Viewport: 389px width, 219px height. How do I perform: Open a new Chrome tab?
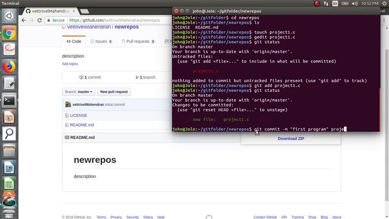point(84,11)
